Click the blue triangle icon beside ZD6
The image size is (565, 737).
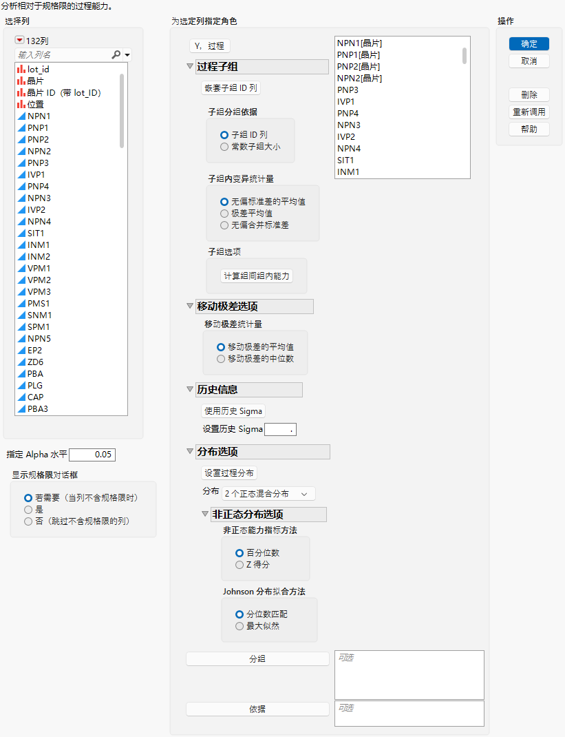(21, 362)
